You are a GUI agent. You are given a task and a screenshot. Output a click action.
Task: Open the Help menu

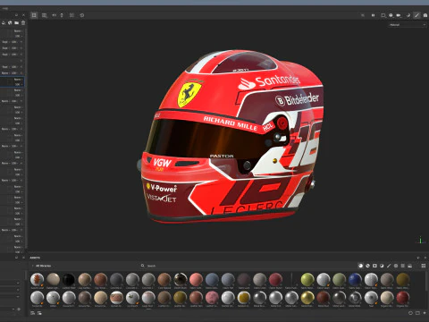tap(5, 8)
